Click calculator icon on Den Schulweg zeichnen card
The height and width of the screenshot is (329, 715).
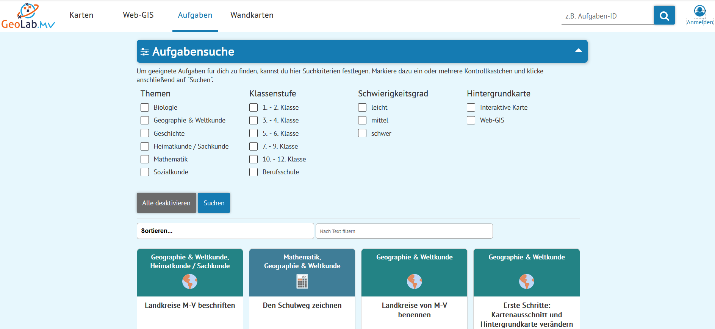click(302, 281)
